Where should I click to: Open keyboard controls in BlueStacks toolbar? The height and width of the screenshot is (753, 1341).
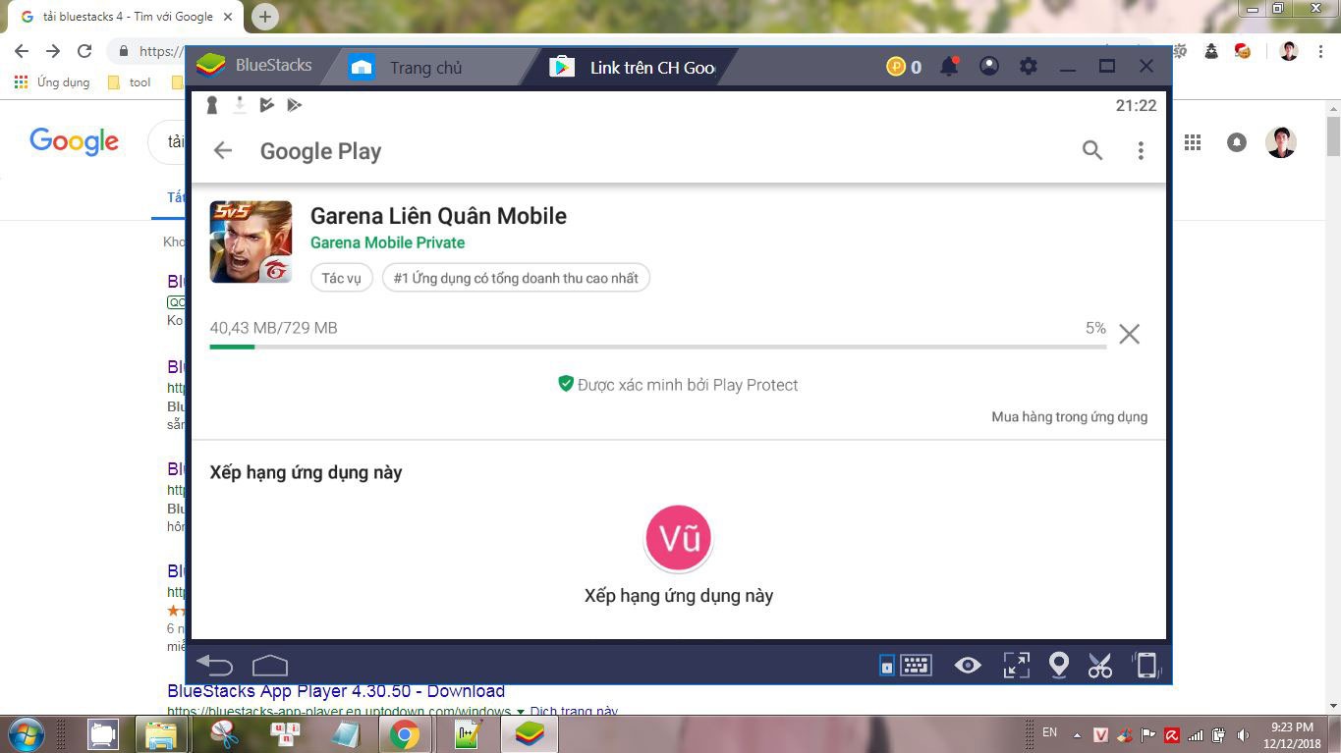917,665
